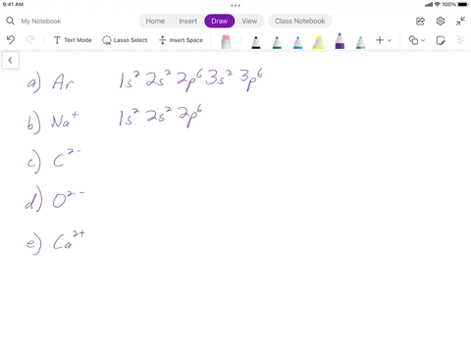This screenshot has width=471, height=353.
Task: Select the purple pen
Action: pos(340,41)
